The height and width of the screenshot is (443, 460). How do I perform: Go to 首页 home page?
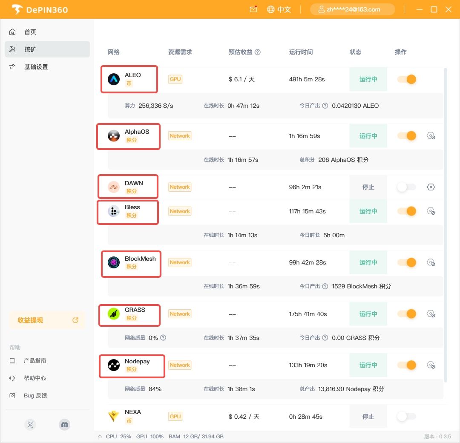click(x=47, y=32)
